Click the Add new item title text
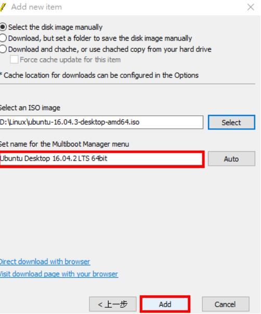The image size is (261, 314). point(36,7)
